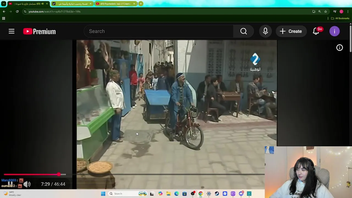The height and width of the screenshot is (198, 352).
Task: Open Microsoft Edge from the taskbar
Action: click(177, 194)
